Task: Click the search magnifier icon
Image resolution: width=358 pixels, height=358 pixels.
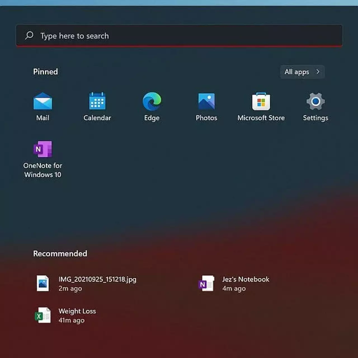Action: 29,36
